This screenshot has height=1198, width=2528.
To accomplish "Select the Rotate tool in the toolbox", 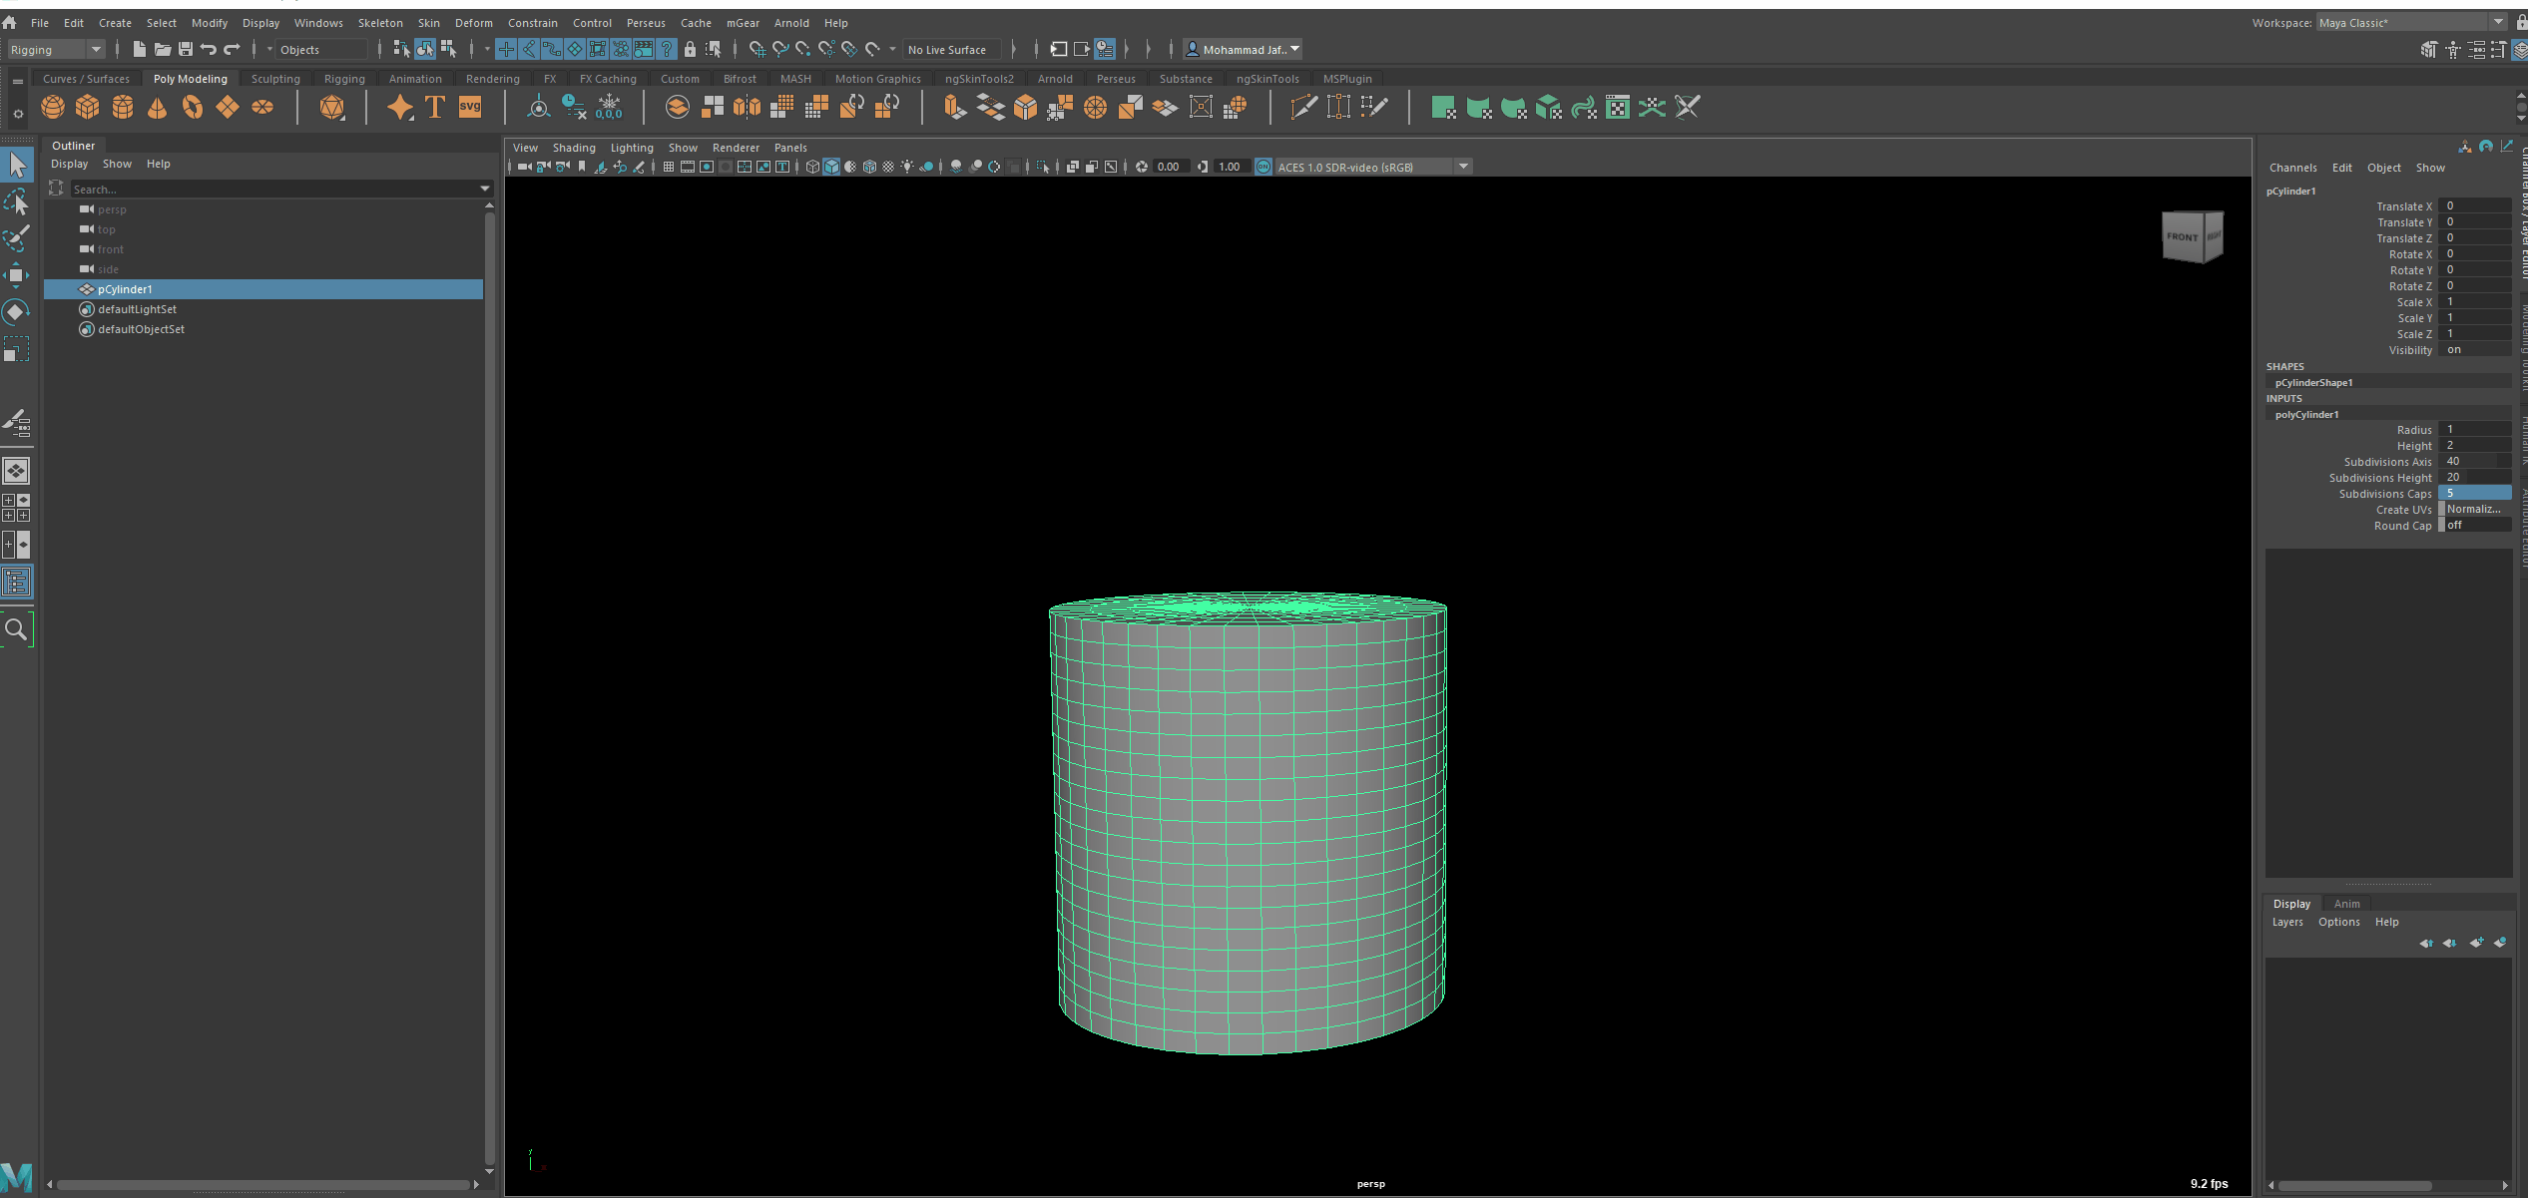I will tap(17, 312).
